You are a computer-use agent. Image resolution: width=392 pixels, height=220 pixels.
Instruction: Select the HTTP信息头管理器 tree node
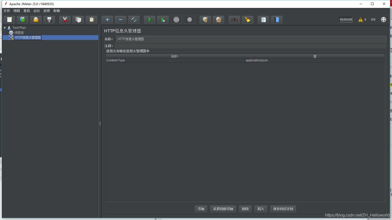pos(28,37)
